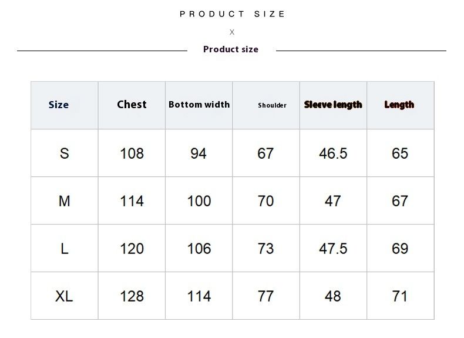The image size is (464, 338).
Task: Select the length value 71 for XL
Action: click(x=400, y=296)
